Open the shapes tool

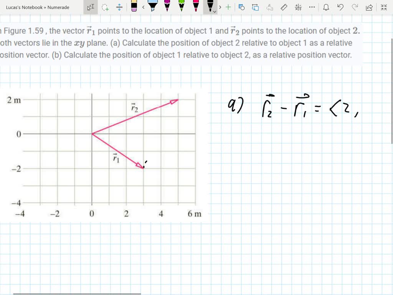click(x=242, y=7)
